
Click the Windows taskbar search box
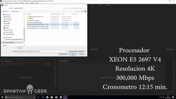pyautogui.click(x=20, y=97)
